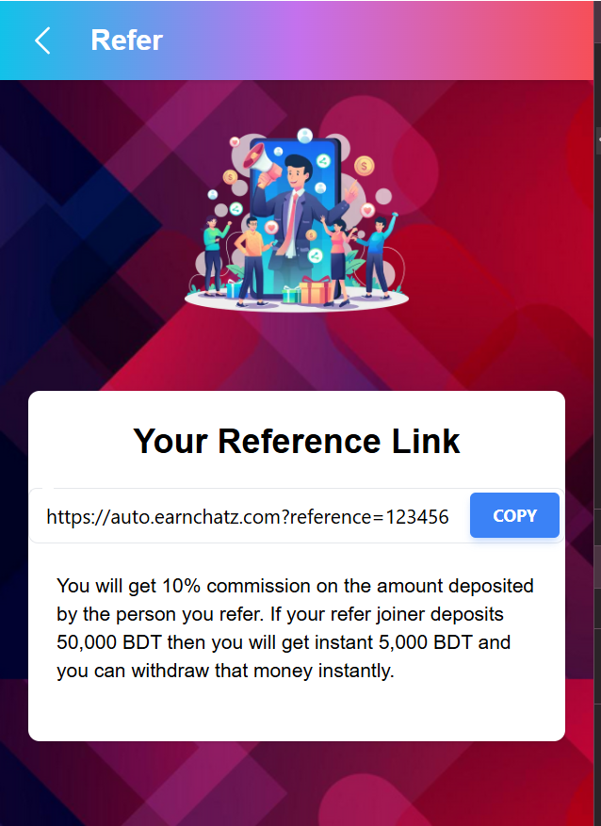Click the woman in pink top

[337, 261]
